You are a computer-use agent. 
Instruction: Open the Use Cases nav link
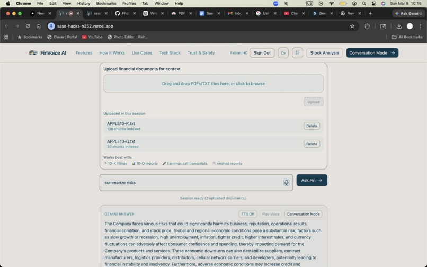click(142, 53)
